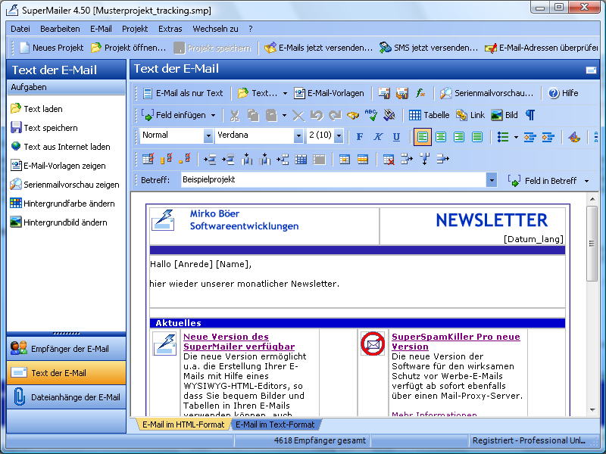The width and height of the screenshot is (606, 454).
Task: Open the text color picker icon
Action: (574, 137)
